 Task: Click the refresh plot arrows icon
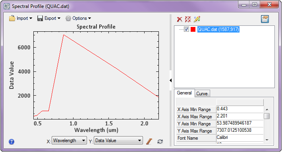[160, 142]
